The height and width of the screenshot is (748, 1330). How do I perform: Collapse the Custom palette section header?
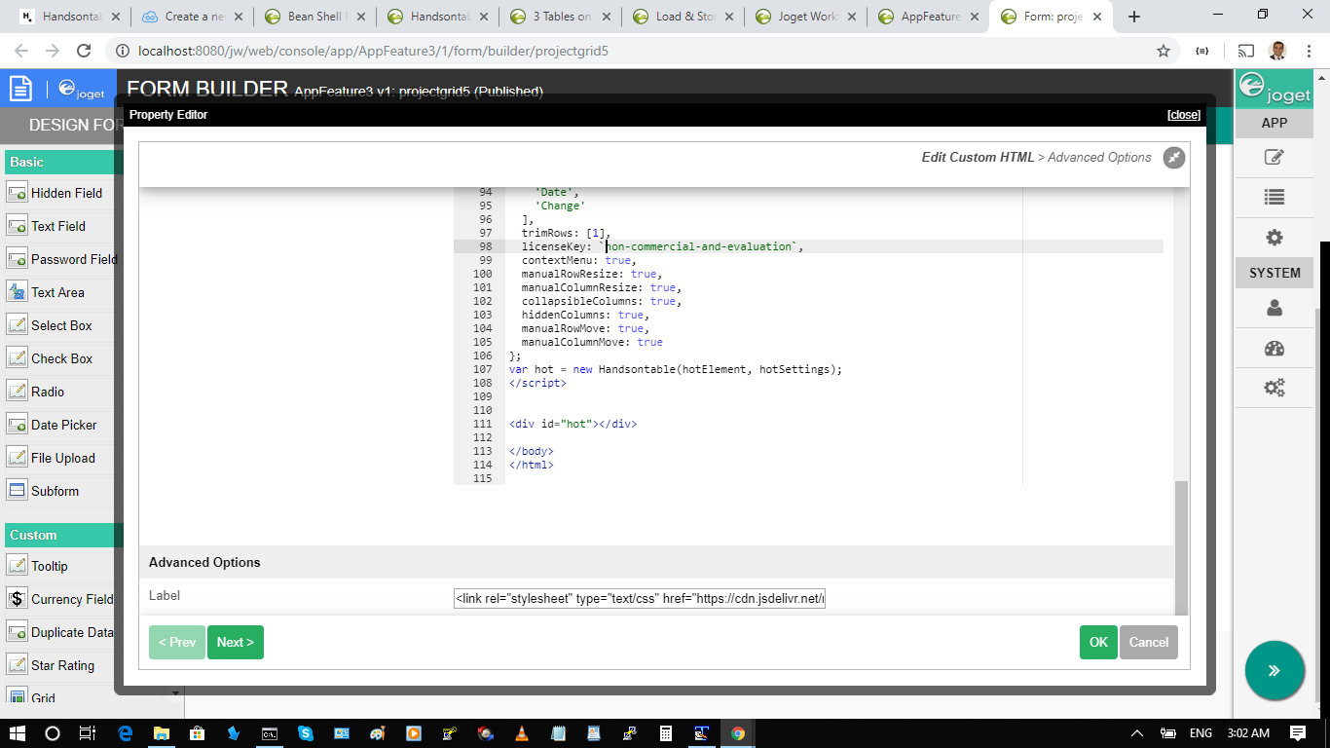[63, 535]
